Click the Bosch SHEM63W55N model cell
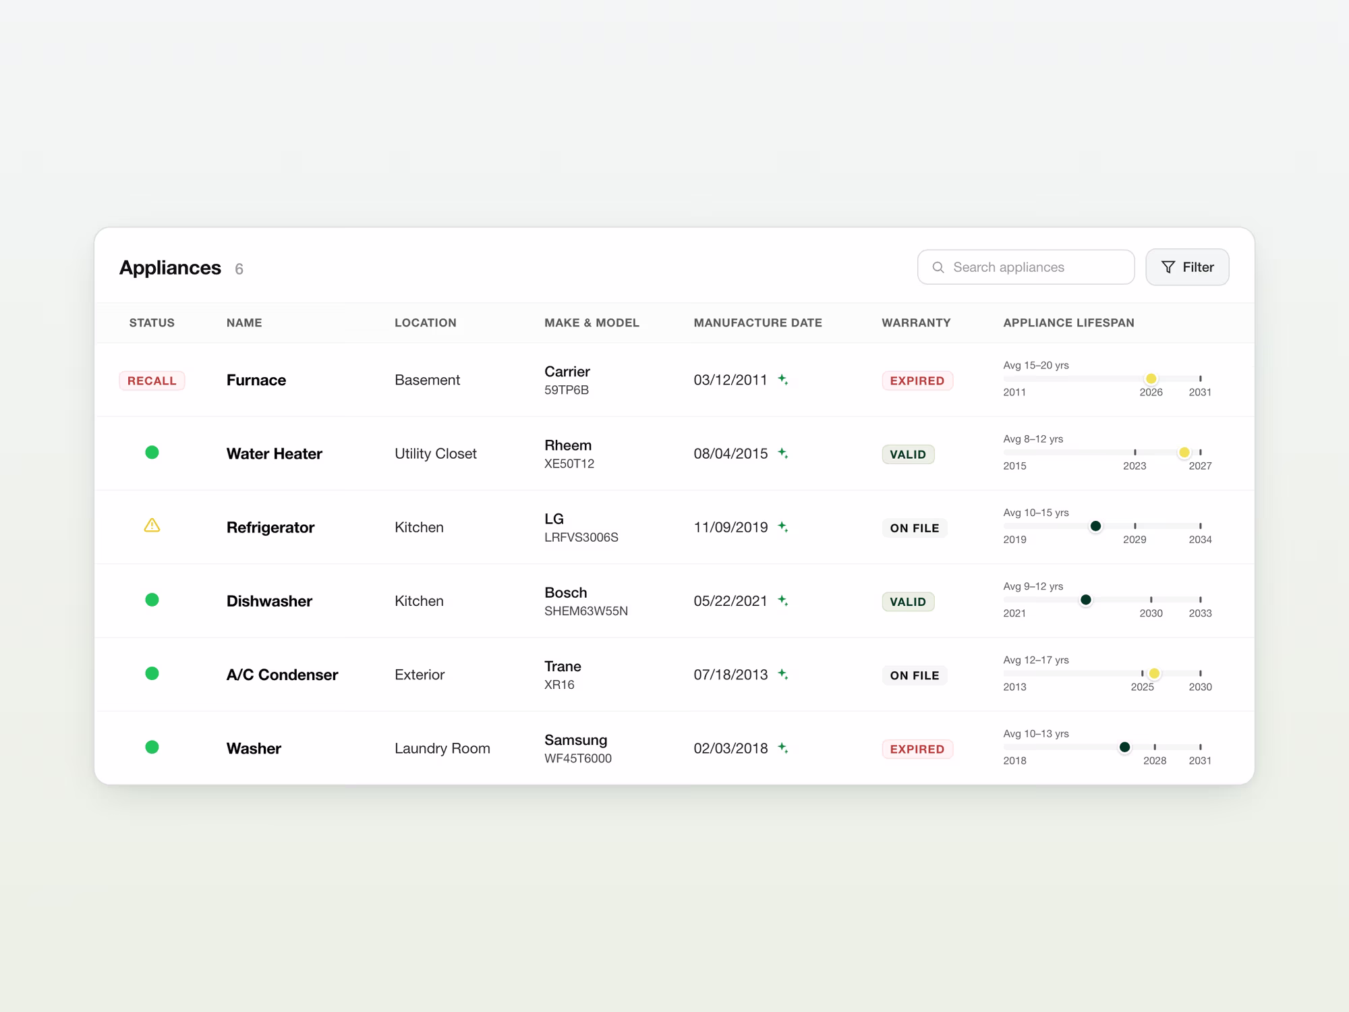This screenshot has height=1012, width=1349. pyautogui.click(x=586, y=600)
